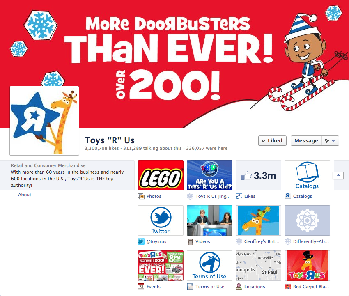This screenshot has height=296, width=349.
Task: Open the Events doorbusters flyer thumbnail
Action: click(161, 266)
